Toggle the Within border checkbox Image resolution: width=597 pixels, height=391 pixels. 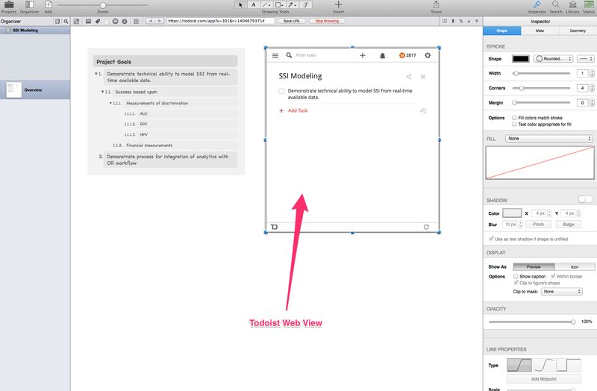pos(553,276)
